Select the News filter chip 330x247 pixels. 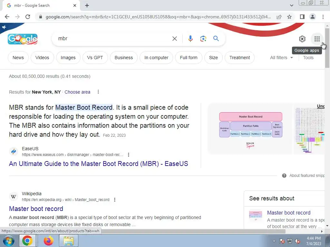tap(18, 58)
